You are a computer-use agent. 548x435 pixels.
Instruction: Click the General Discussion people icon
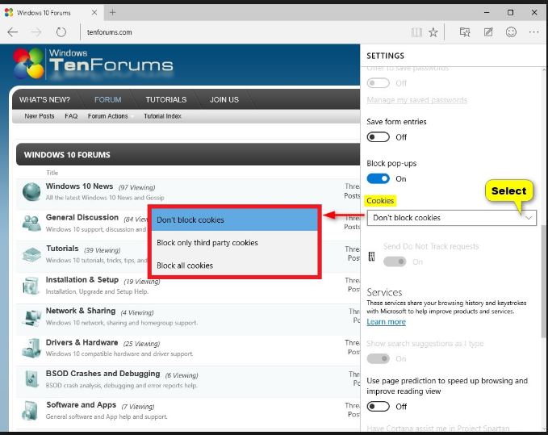click(31, 224)
